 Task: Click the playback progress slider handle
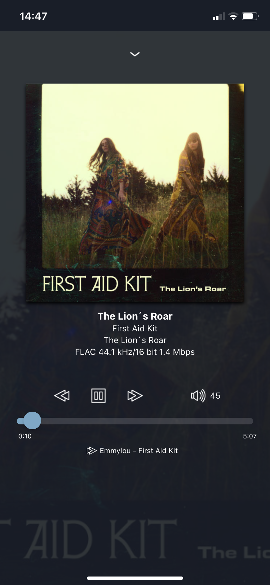tap(32, 420)
